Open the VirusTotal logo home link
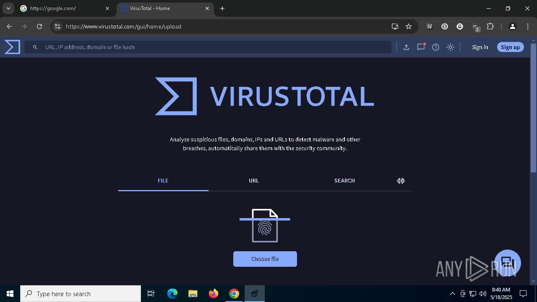This screenshot has height=302, width=537. click(12, 47)
